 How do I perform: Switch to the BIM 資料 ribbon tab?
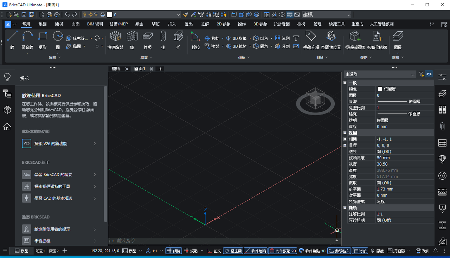95,24
